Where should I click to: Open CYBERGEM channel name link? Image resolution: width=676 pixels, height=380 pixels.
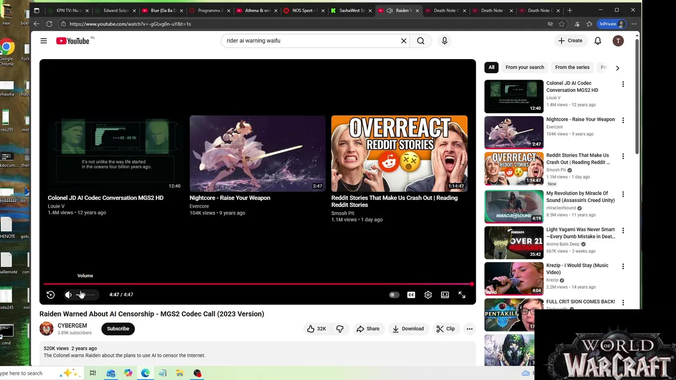pyautogui.click(x=72, y=326)
